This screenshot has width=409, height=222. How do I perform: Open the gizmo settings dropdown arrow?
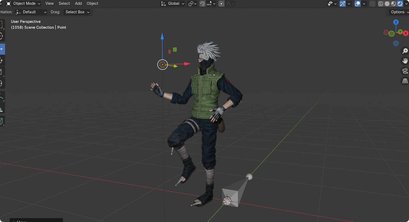pos(349,4)
